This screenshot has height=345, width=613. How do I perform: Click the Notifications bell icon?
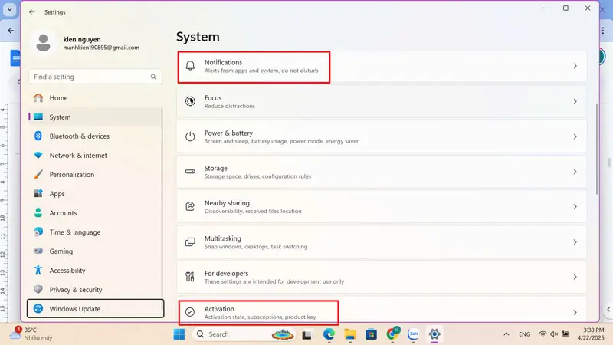pyautogui.click(x=190, y=66)
